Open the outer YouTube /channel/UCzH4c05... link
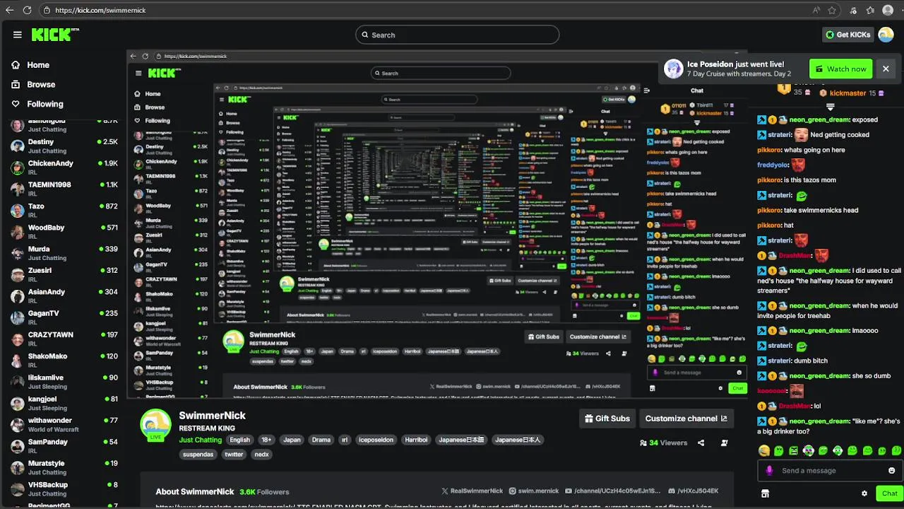Image resolution: width=904 pixels, height=509 pixels. coord(614,491)
